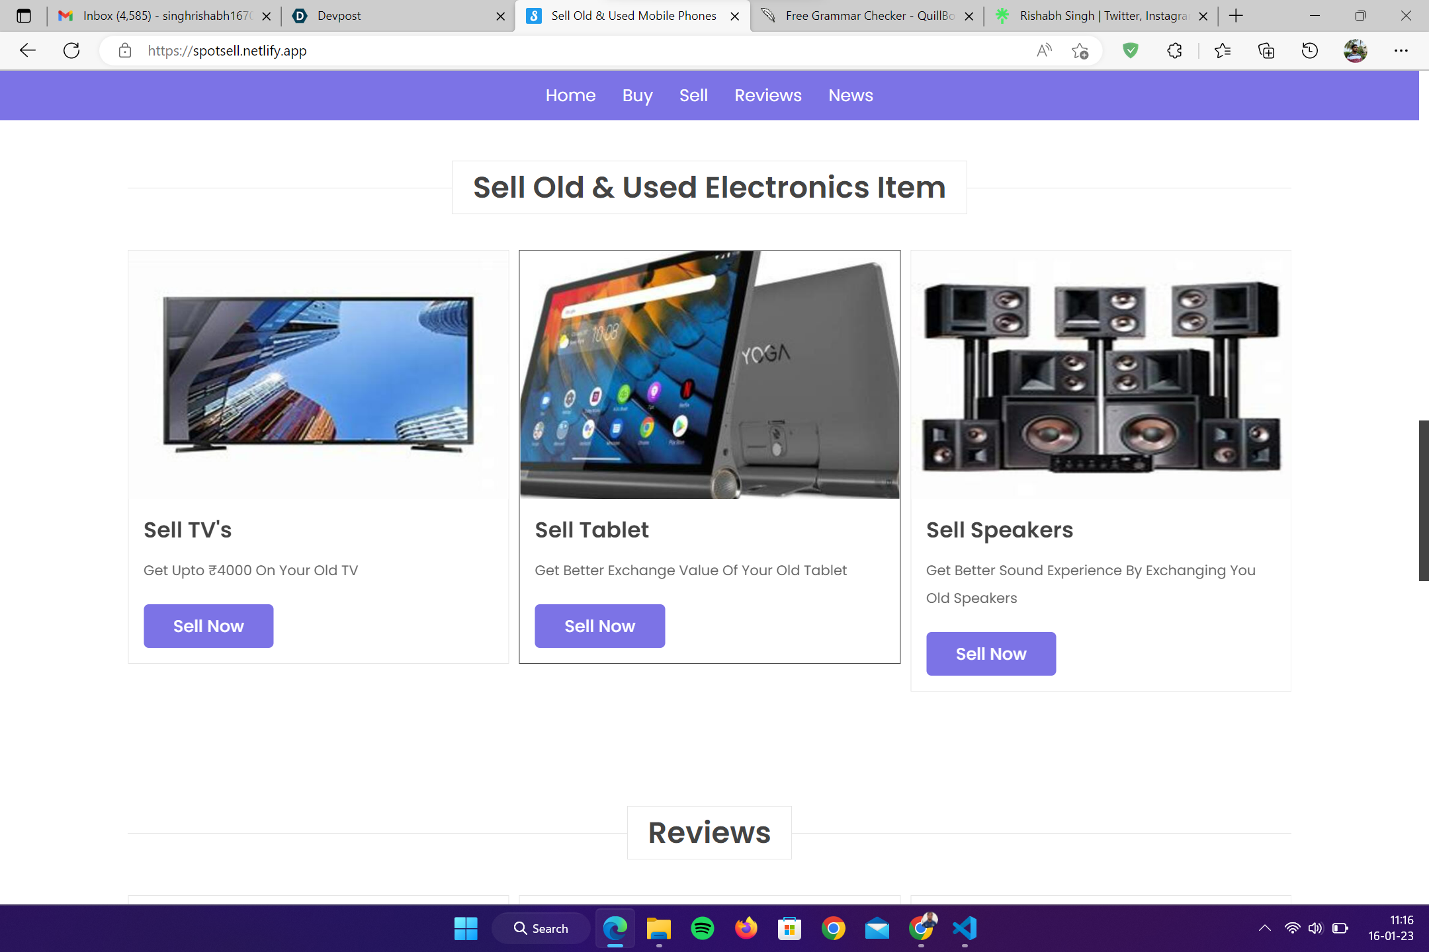Select the Reviews navigation link
This screenshot has height=952, width=1429.
coord(768,96)
